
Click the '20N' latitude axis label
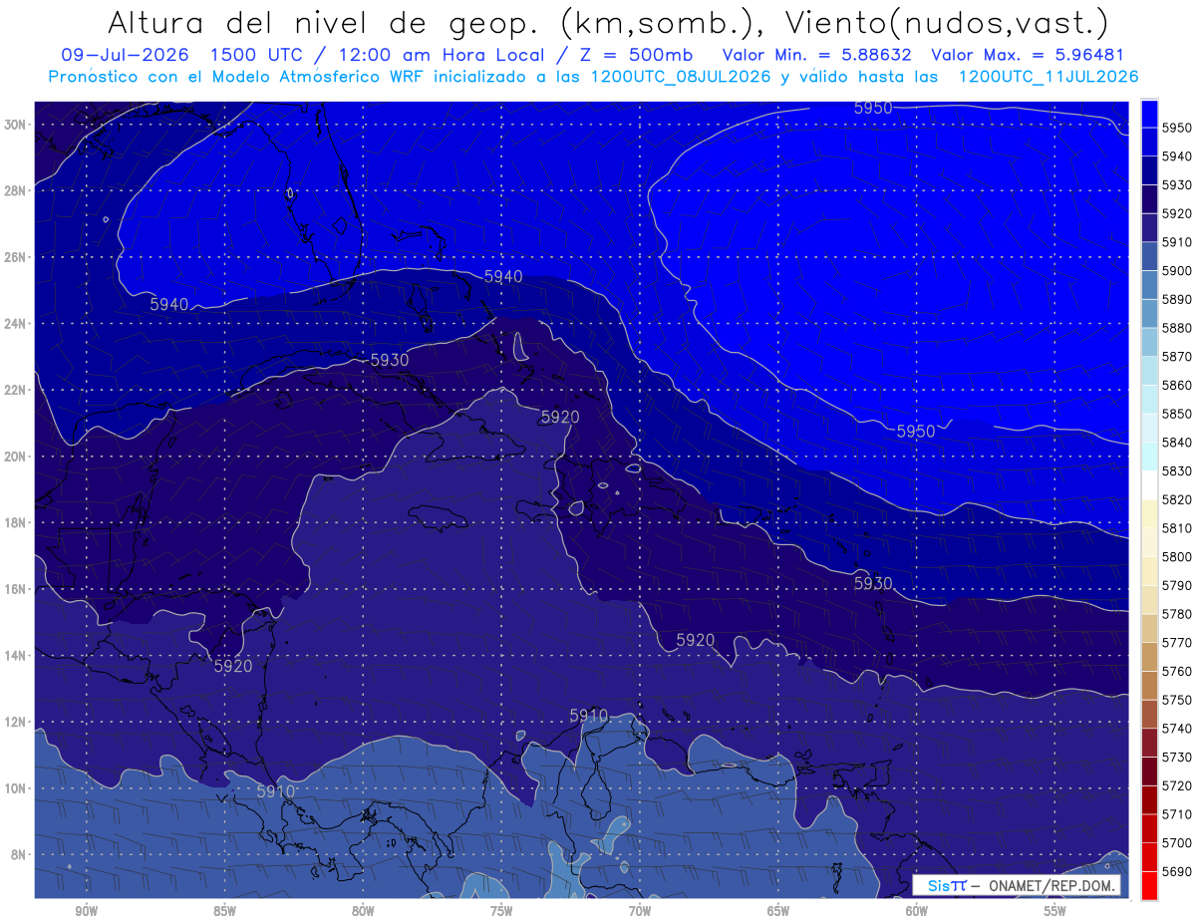(x=14, y=457)
